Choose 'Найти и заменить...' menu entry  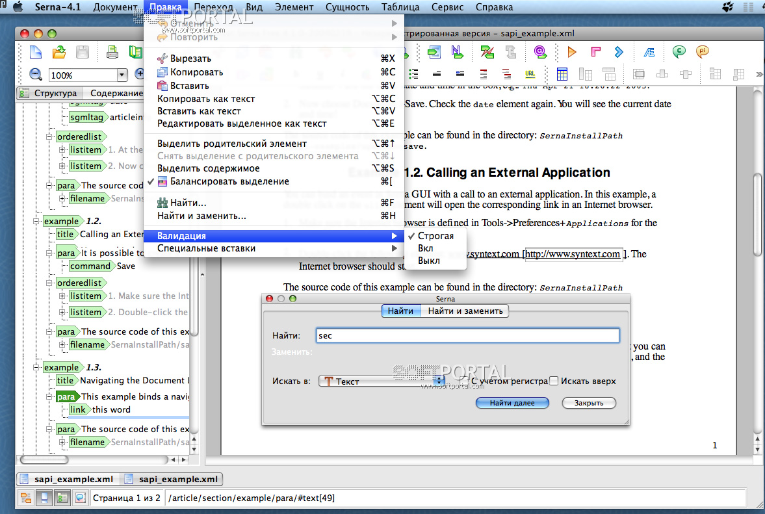(274, 216)
